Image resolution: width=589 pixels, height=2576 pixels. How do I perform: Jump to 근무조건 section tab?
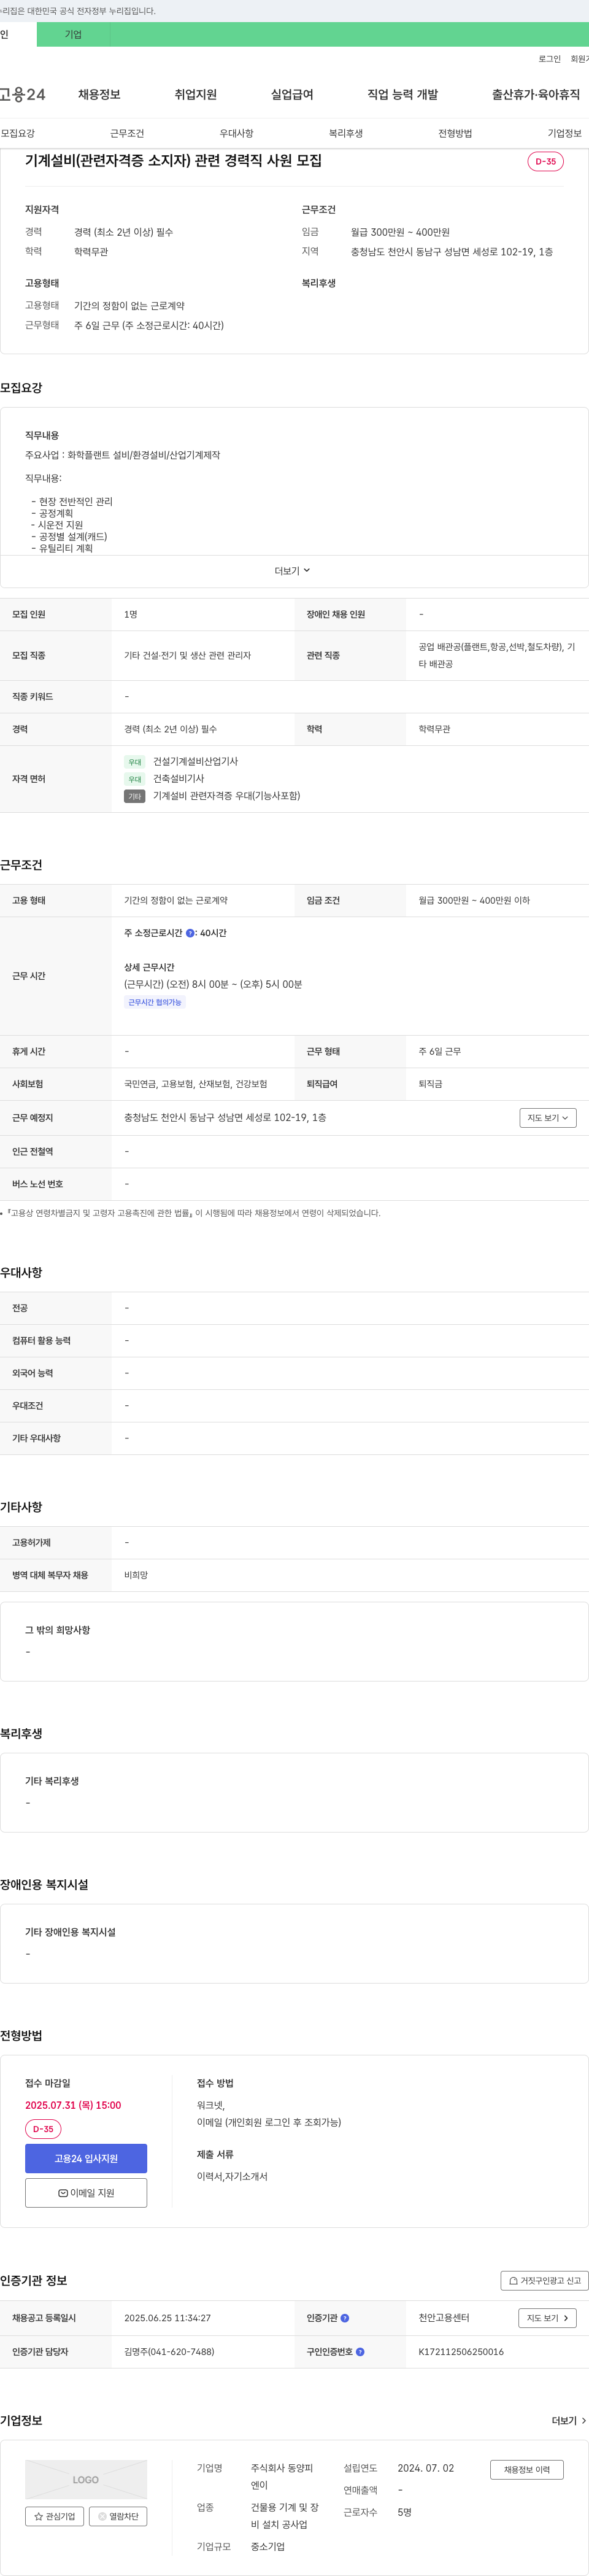click(x=127, y=133)
